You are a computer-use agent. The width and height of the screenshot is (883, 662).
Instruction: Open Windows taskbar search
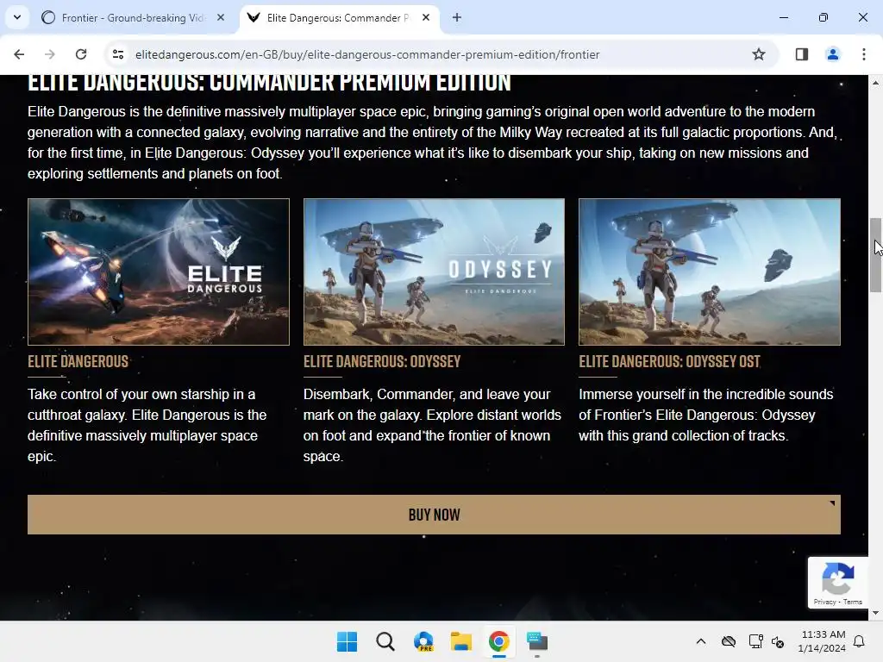tap(385, 641)
